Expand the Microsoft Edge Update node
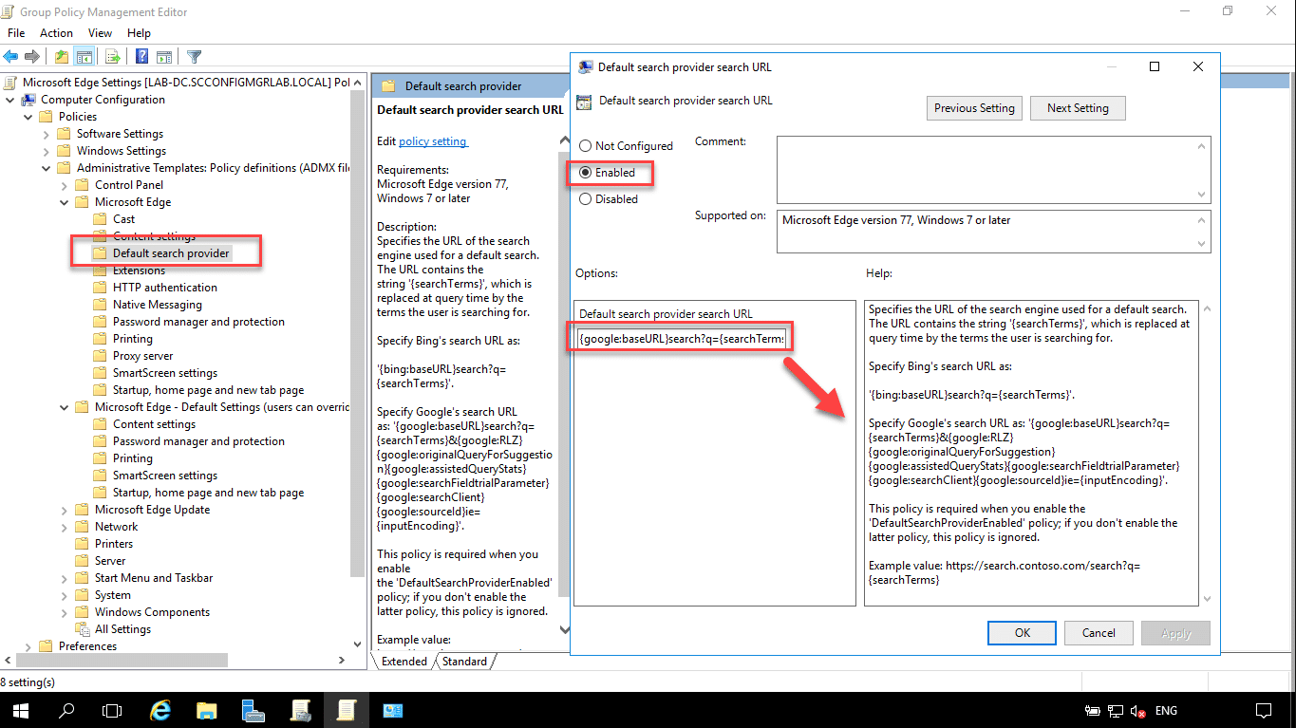1296x728 pixels. (65, 510)
